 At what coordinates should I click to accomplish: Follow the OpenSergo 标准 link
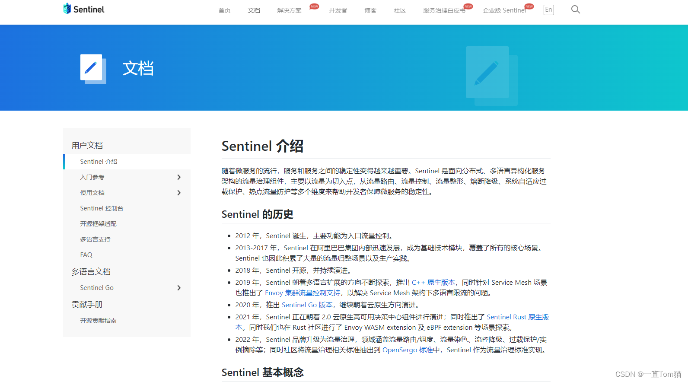click(x=408, y=350)
